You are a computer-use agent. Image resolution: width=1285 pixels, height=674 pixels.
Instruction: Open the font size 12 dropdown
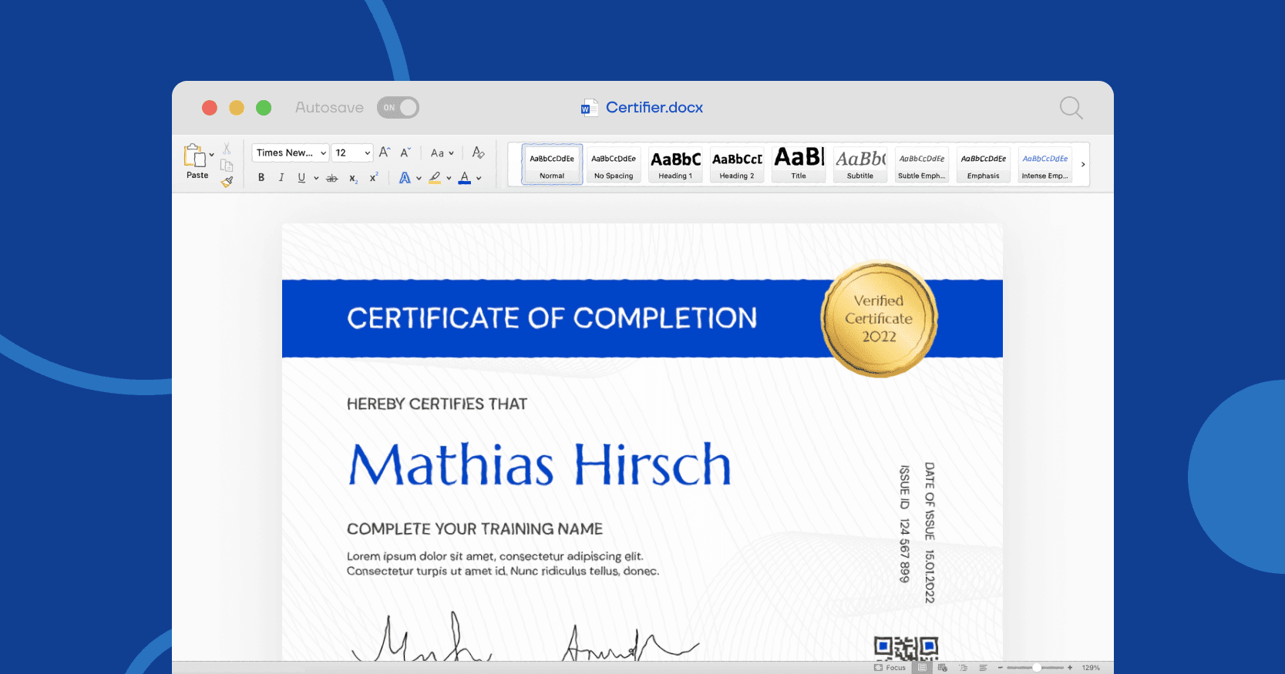(x=352, y=153)
